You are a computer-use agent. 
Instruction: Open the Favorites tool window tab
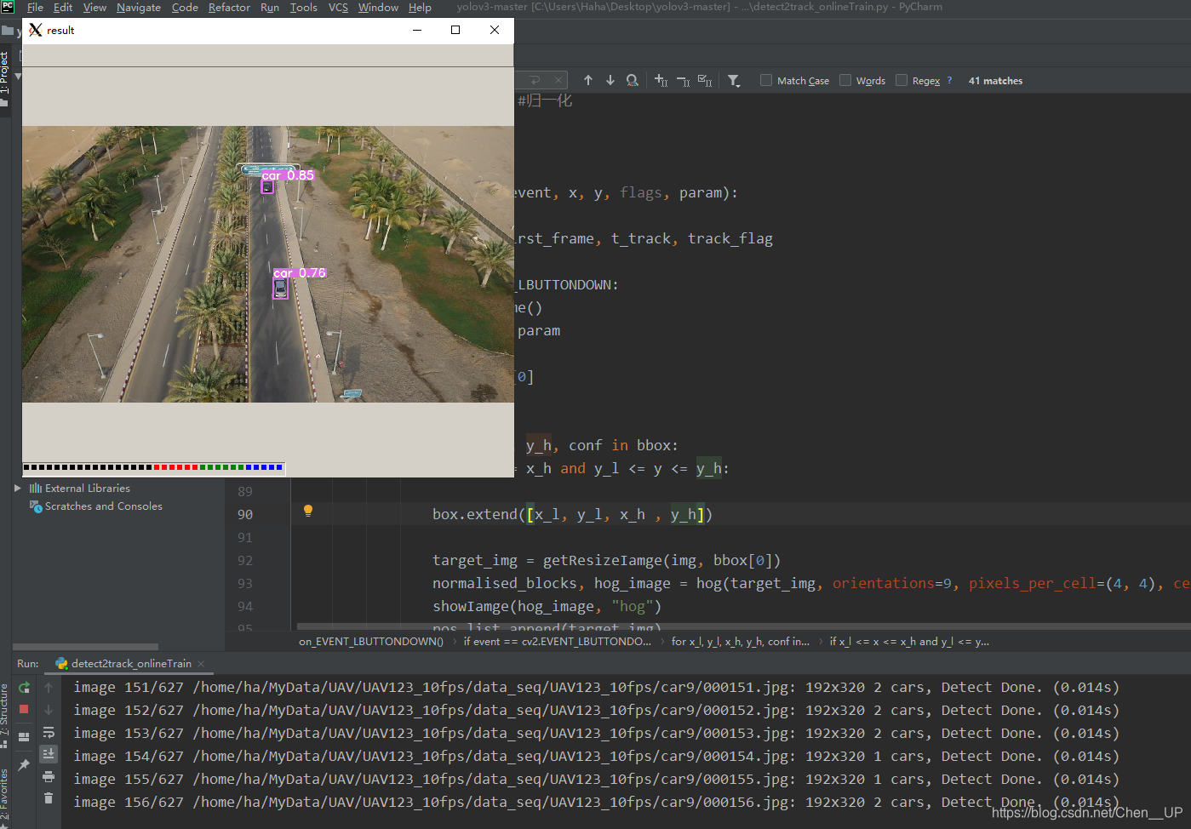pos(5,796)
